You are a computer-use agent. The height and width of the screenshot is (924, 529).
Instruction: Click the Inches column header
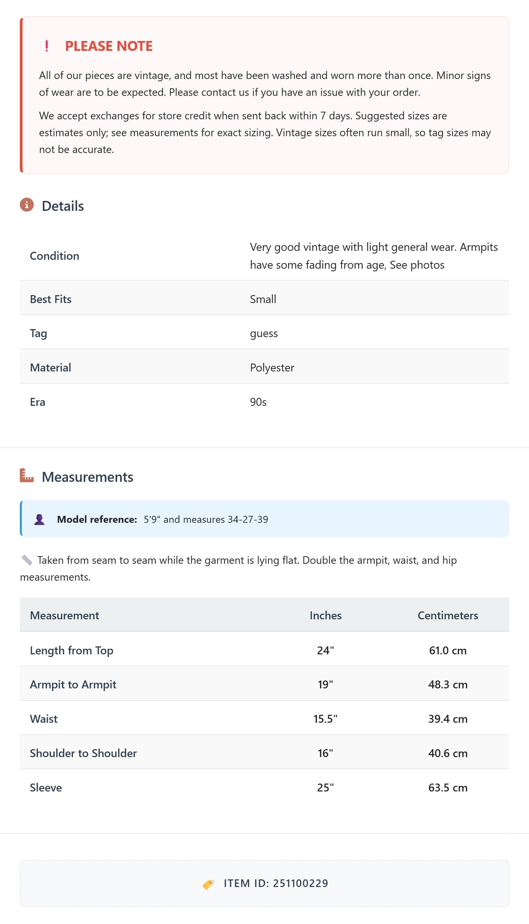coord(326,615)
